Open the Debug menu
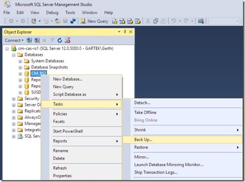This screenshot has height=182, width=245. click(x=52, y=13)
